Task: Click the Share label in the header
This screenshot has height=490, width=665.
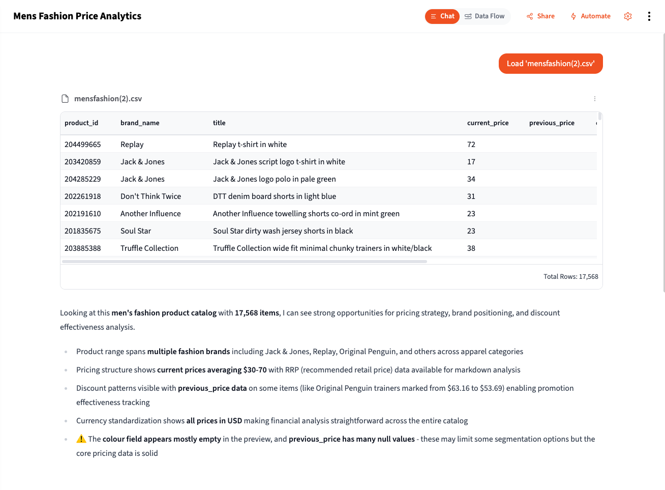Action: (545, 16)
